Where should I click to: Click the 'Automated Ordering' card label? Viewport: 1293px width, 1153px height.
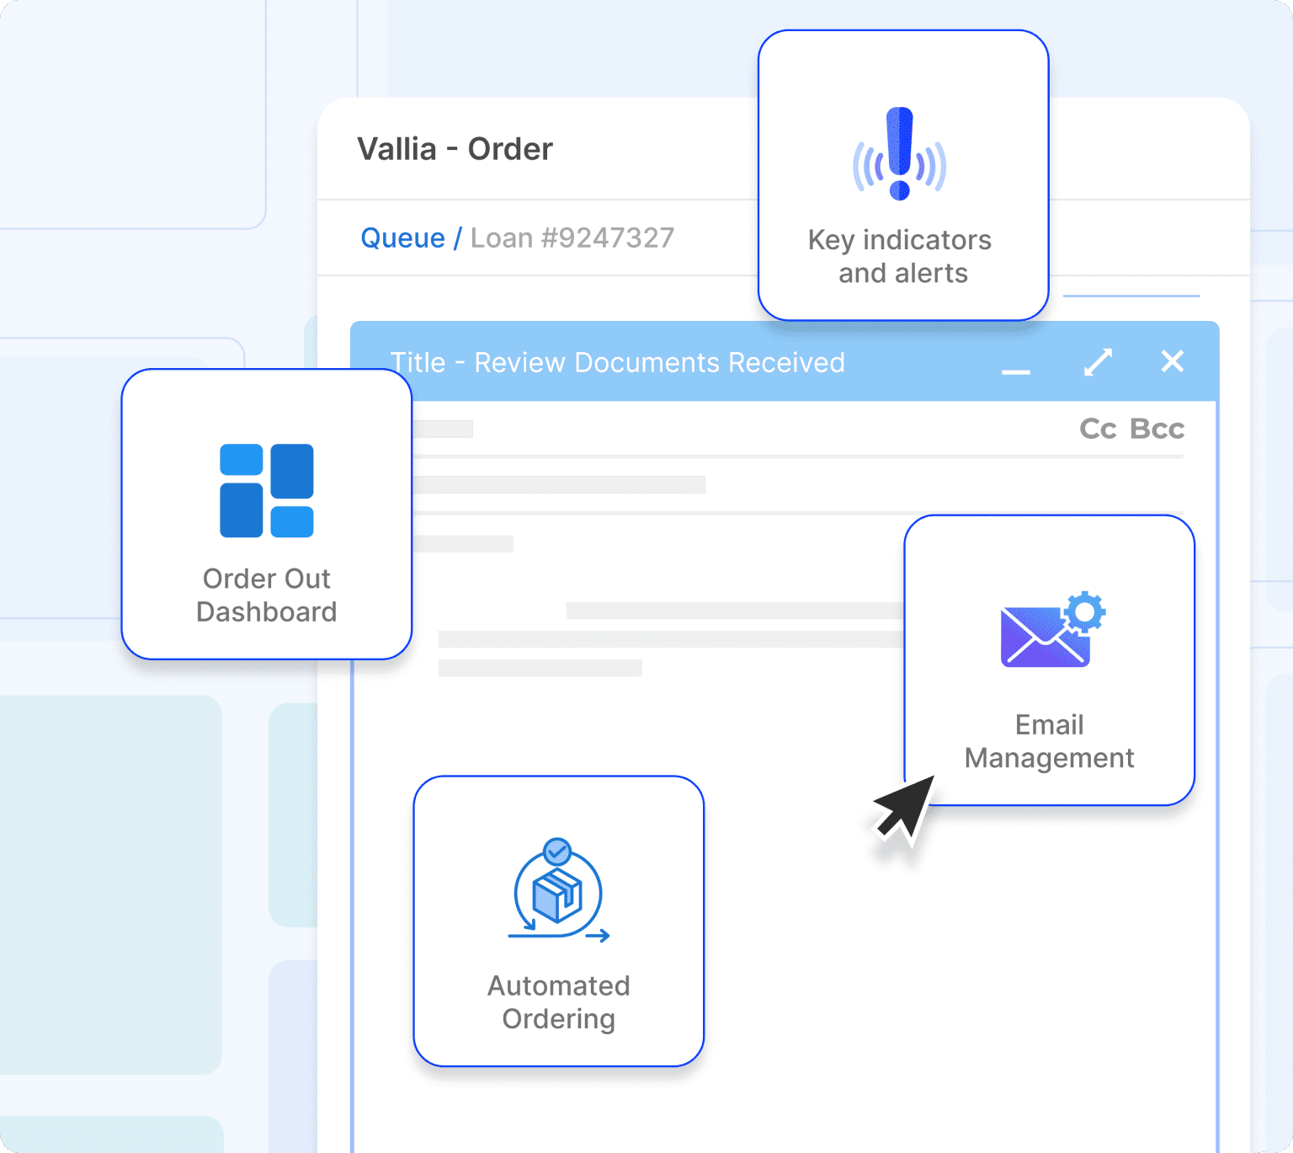(x=558, y=1002)
